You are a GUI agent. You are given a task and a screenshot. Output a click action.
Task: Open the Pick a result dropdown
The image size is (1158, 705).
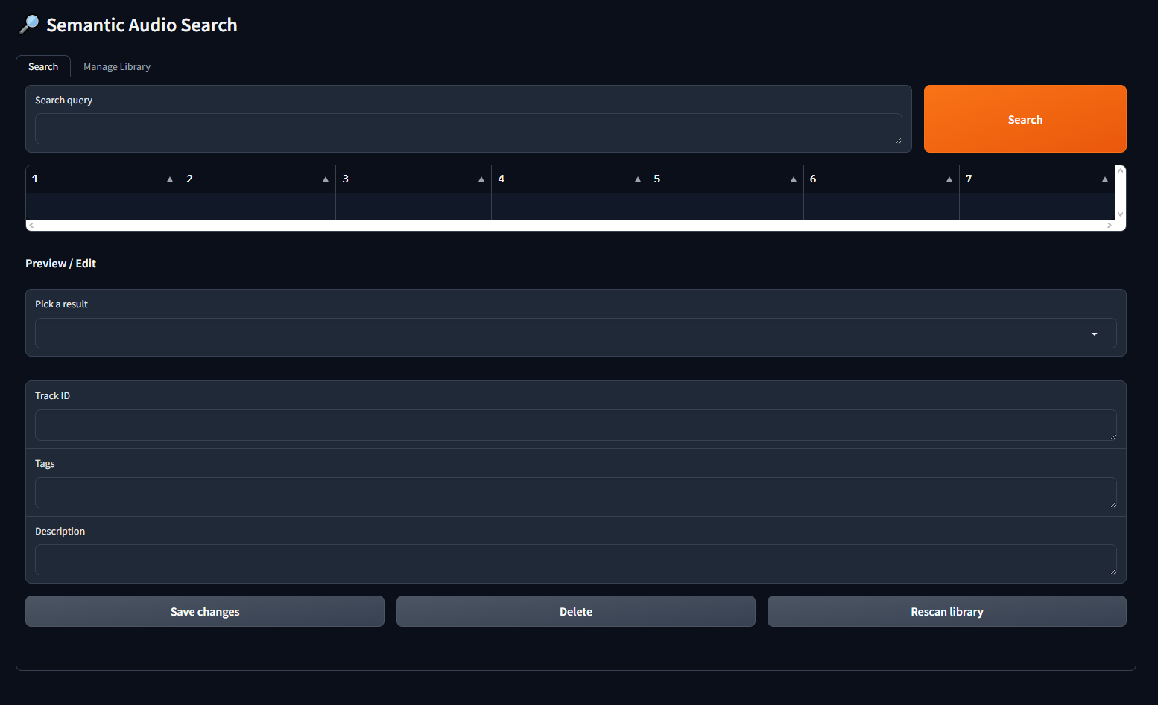coord(575,334)
